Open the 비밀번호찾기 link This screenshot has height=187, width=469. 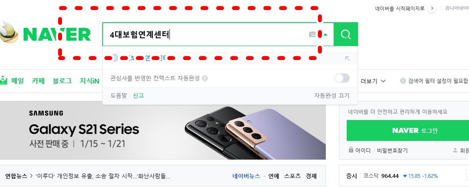pos(392,150)
